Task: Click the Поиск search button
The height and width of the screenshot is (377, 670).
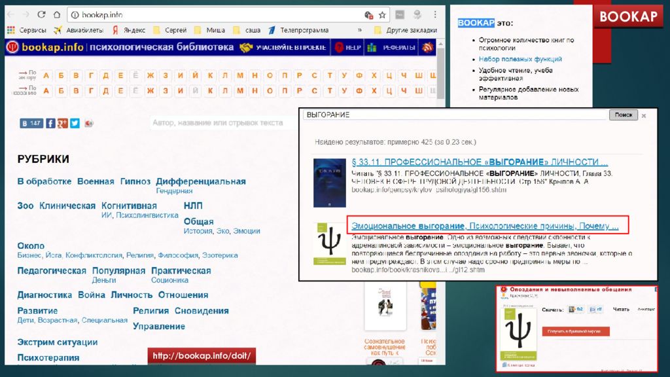Action: [x=624, y=115]
